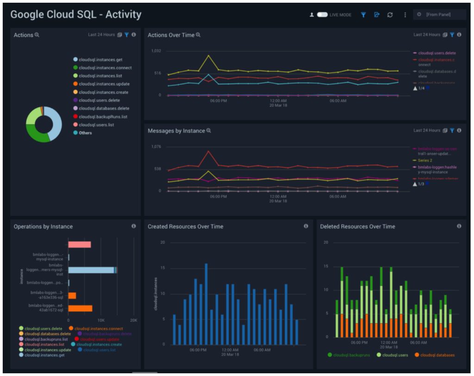Click info icon in Actions panel header

[x=134, y=35]
